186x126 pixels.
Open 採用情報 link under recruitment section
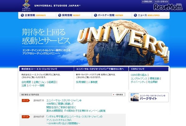pyautogui.click(x=81, y=82)
